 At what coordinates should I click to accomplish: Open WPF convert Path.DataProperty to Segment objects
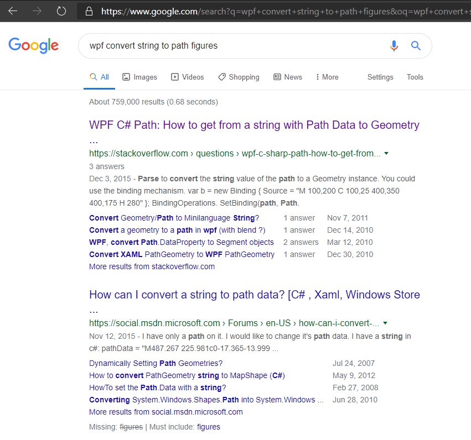click(182, 242)
